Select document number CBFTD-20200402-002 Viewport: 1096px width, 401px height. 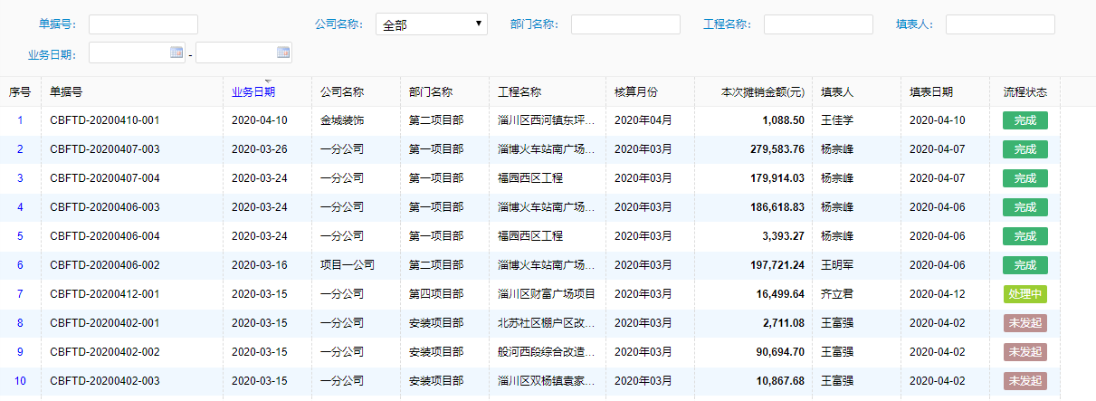(x=105, y=352)
